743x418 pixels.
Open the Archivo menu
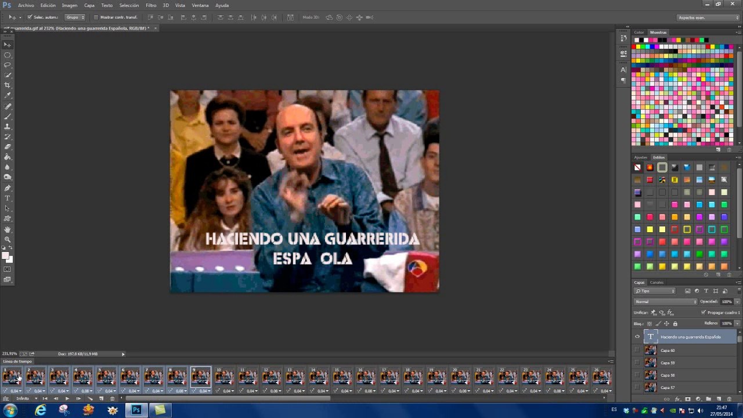26,5
